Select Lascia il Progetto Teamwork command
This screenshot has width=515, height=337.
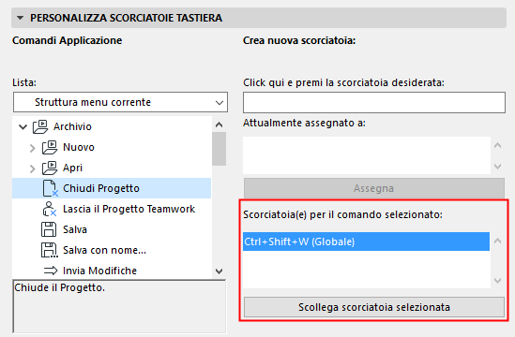tap(129, 209)
